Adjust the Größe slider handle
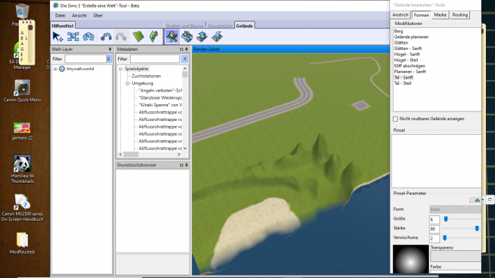 (x=446, y=219)
